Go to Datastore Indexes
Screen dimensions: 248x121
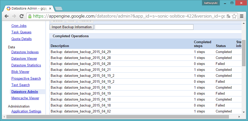point(25,52)
